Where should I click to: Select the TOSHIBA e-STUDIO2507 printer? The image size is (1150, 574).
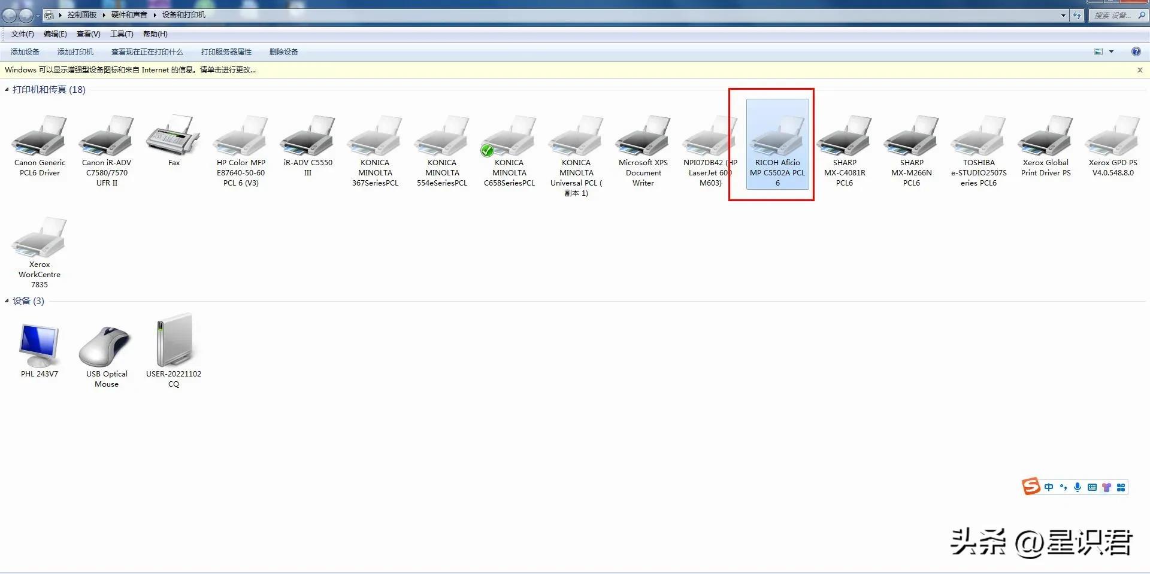point(979,151)
